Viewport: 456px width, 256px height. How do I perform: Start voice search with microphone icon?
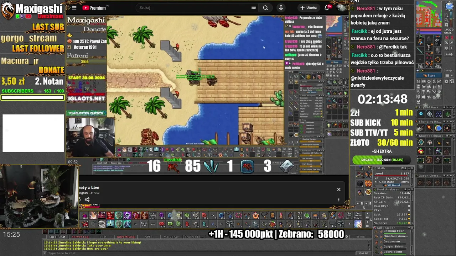point(281,8)
